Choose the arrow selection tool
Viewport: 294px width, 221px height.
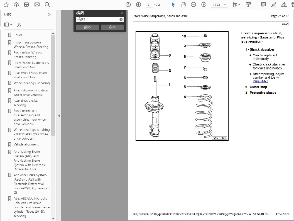pos(173,4)
